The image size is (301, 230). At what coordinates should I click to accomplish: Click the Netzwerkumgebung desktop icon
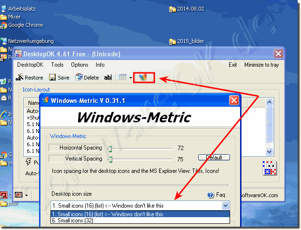click(4, 41)
